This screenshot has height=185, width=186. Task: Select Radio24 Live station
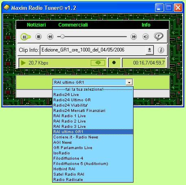[x=93, y=95]
